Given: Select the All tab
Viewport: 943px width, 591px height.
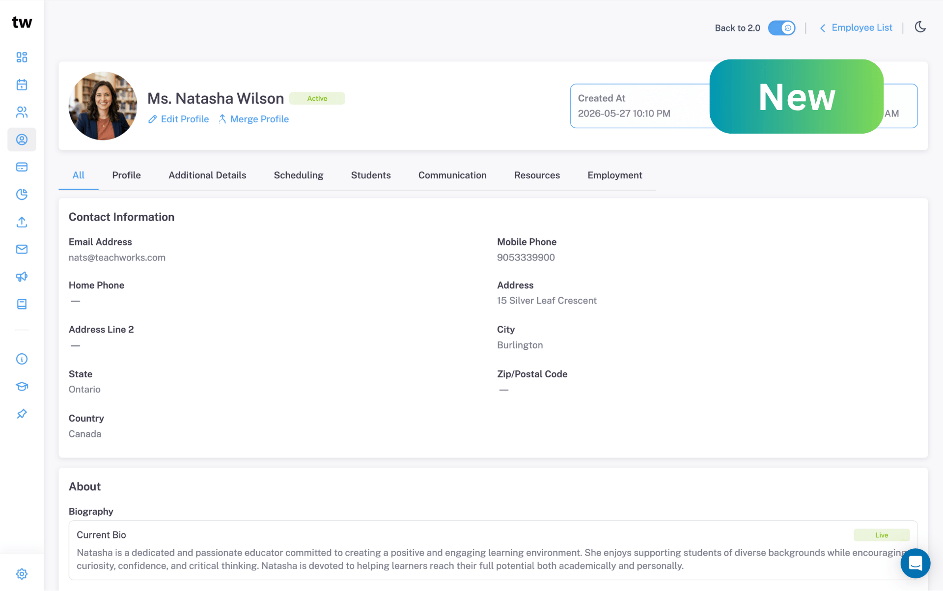Looking at the screenshot, I should pos(79,175).
